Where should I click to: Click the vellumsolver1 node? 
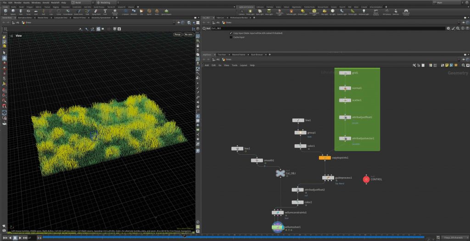click(x=278, y=226)
